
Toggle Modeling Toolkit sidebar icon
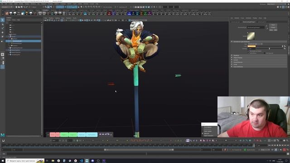[278, 7]
